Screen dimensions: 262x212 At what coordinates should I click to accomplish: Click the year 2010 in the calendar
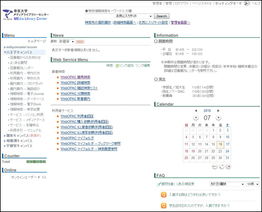[x=207, y=111]
